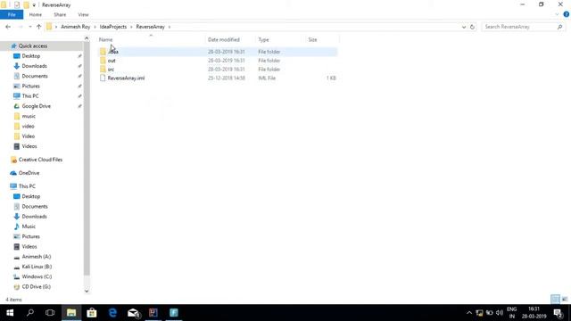Open Recent locations dropdown arrow

point(29,27)
